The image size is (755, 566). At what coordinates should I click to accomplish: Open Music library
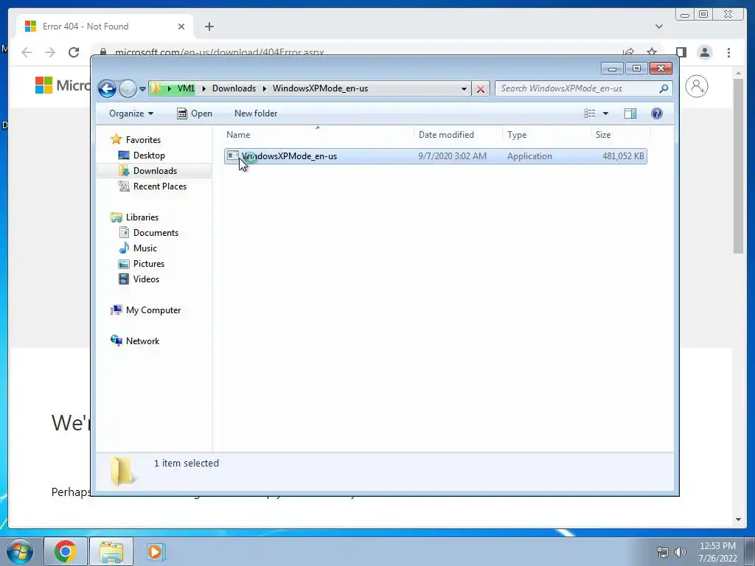145,248
